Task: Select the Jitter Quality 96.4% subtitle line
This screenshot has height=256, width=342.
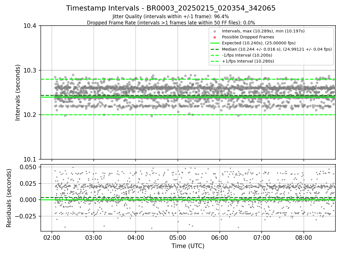Action: coord(171,16)
